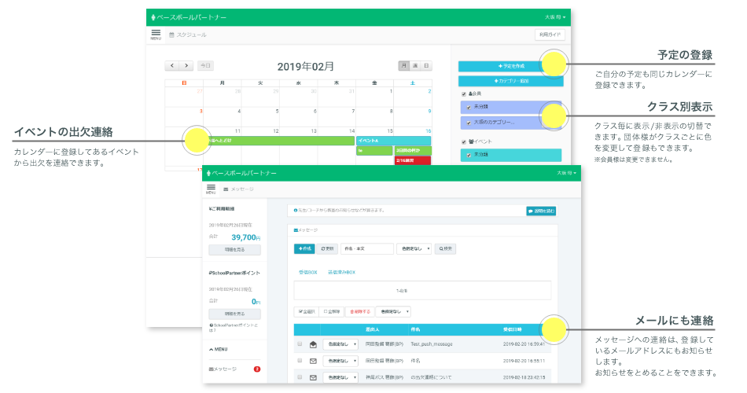
Task: Collapse the MENU section in left sidebar
Action: point(221,348)
